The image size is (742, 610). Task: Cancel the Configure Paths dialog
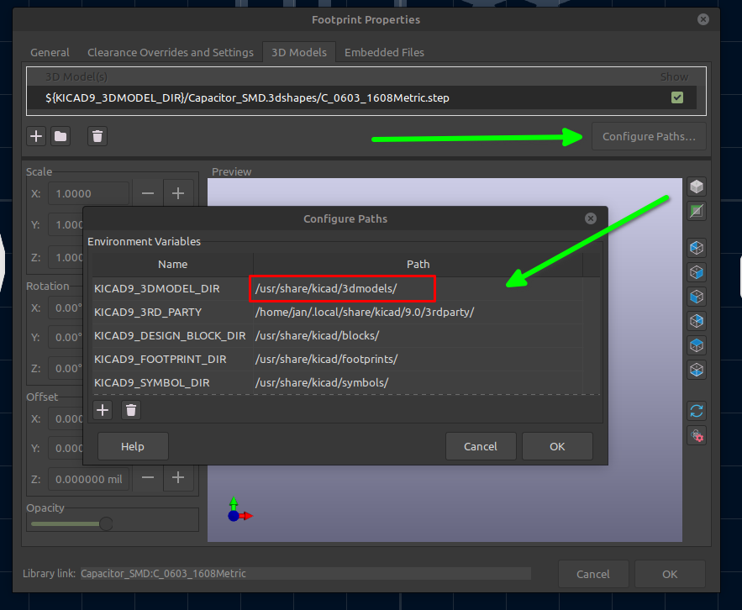[481, 446]
